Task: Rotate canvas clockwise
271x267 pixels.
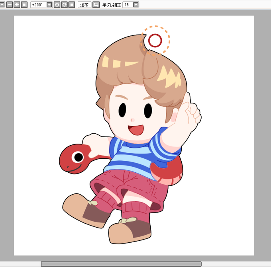Action: tap(64, 5)
